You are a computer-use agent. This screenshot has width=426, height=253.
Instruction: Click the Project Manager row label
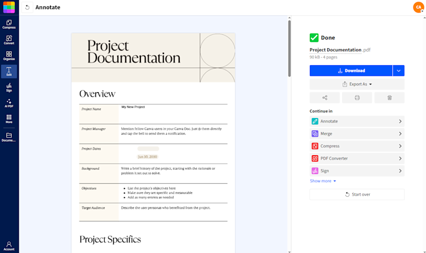pos(94,129)
